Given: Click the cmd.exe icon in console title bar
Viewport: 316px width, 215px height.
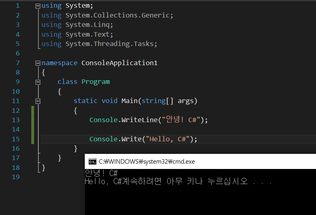Looking at the screenshot, I should coord(93,162).
